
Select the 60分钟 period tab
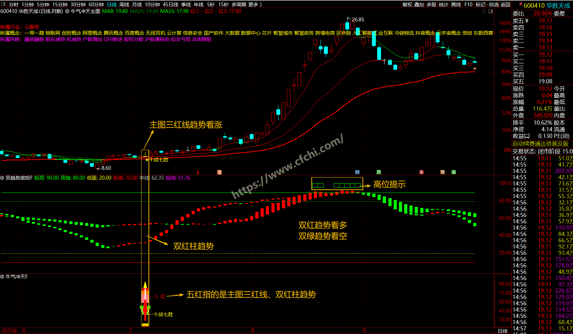96,5
